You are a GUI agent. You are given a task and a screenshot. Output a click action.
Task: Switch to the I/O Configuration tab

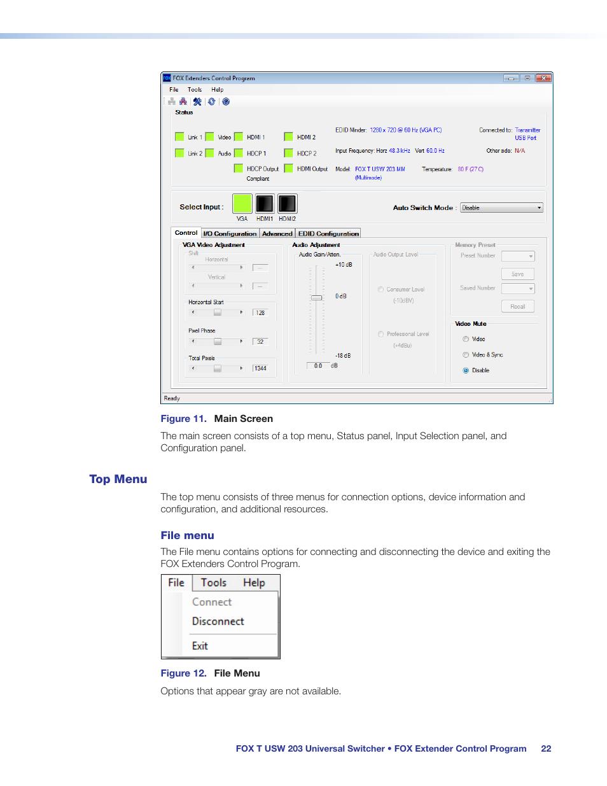click(230, 234)
